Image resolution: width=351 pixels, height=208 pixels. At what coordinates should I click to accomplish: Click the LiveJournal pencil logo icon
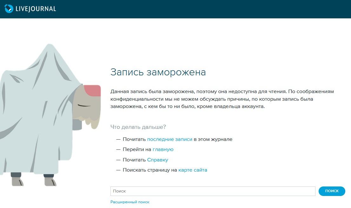pyautogui.click(x=9, y=9)
